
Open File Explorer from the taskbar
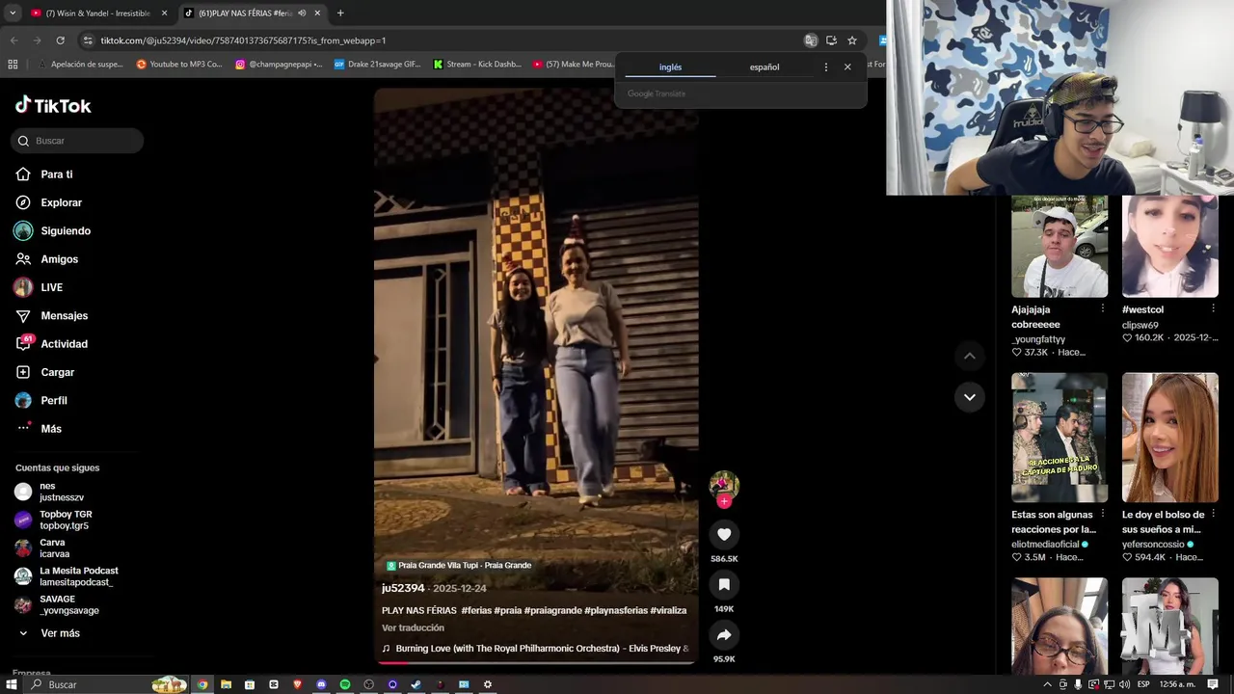pyautogui.click(x=226, y=684)
